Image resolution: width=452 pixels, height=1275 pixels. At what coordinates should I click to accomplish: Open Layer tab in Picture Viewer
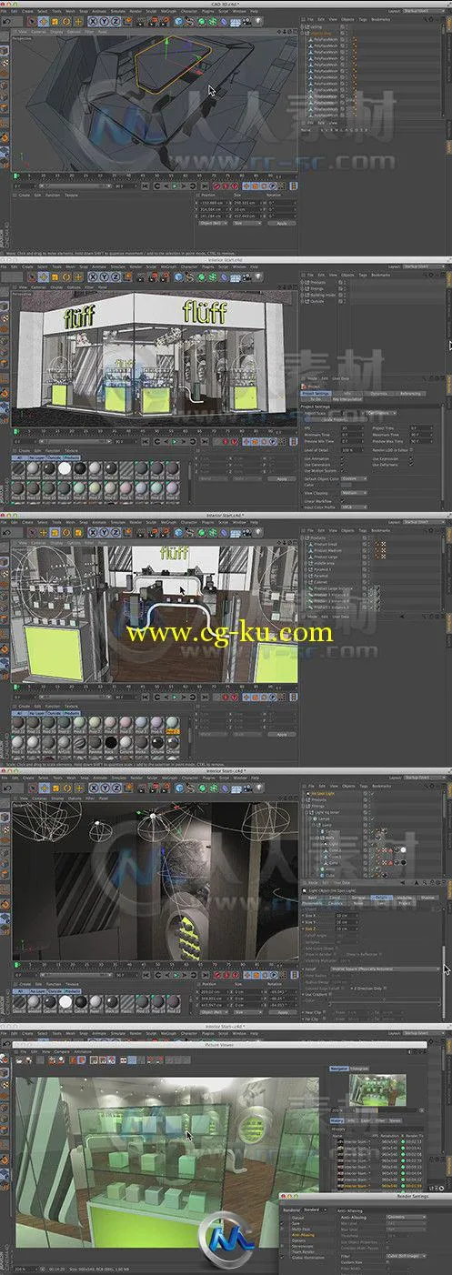[365, 1120]
